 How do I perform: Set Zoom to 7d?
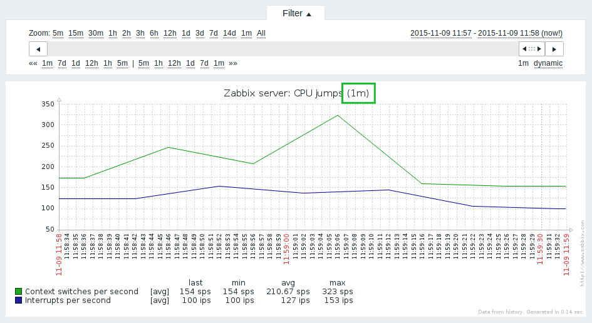click(214, 33)
